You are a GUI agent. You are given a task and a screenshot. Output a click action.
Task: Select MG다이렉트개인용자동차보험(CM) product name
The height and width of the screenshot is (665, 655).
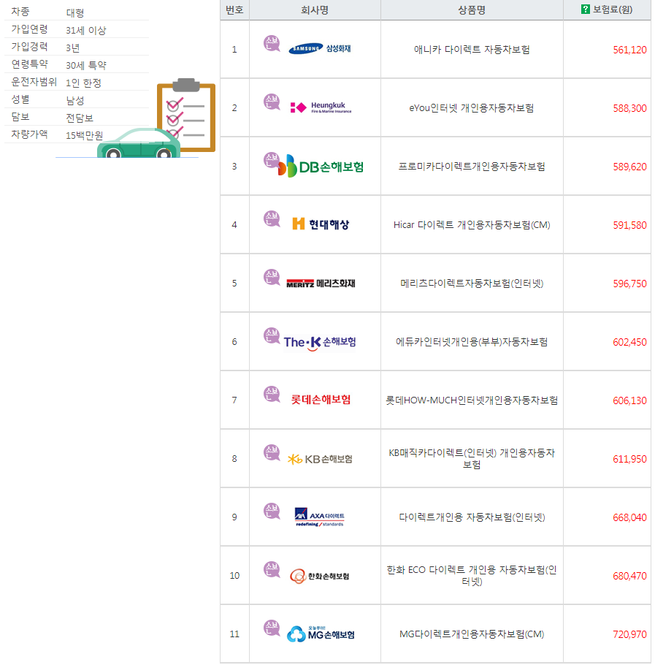(x=472, y=634)
